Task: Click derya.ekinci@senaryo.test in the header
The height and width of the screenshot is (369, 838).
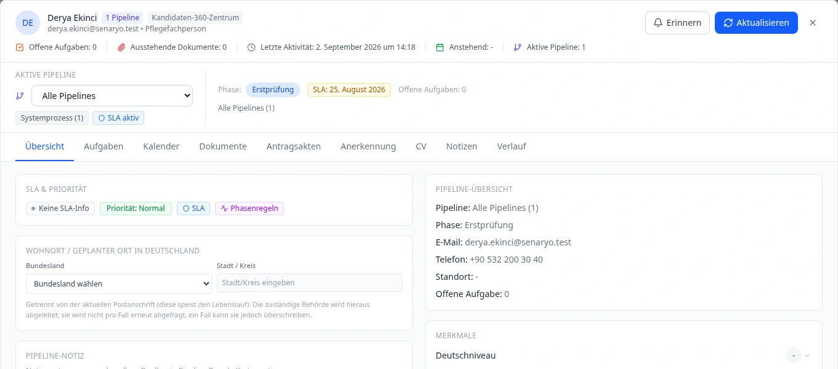Action: [93, 29]
